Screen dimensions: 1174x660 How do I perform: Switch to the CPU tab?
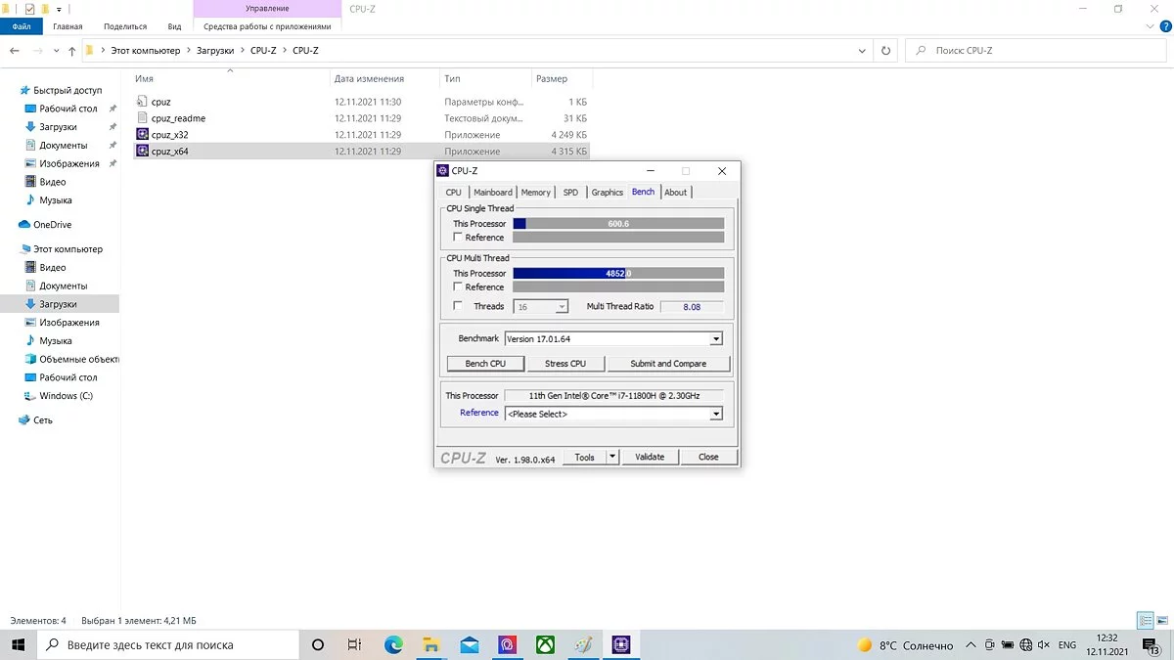[454, 193]
